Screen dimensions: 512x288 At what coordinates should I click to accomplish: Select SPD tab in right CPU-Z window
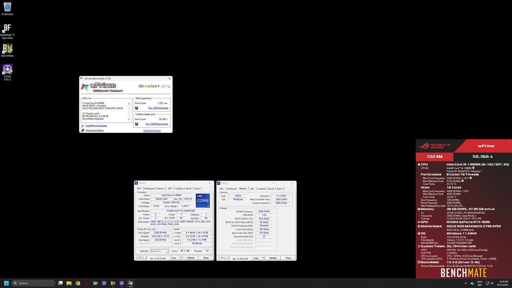pos(252,188)
